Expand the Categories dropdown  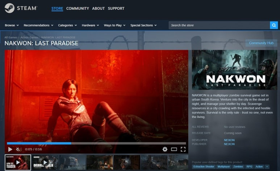tap(67, 25)
